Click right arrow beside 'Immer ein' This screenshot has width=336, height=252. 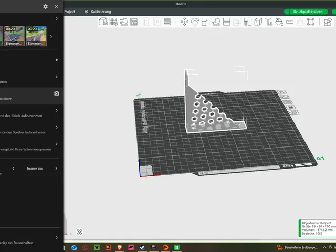56,169
